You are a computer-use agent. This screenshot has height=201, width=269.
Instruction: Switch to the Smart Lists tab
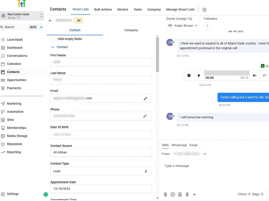pos(80,9)
